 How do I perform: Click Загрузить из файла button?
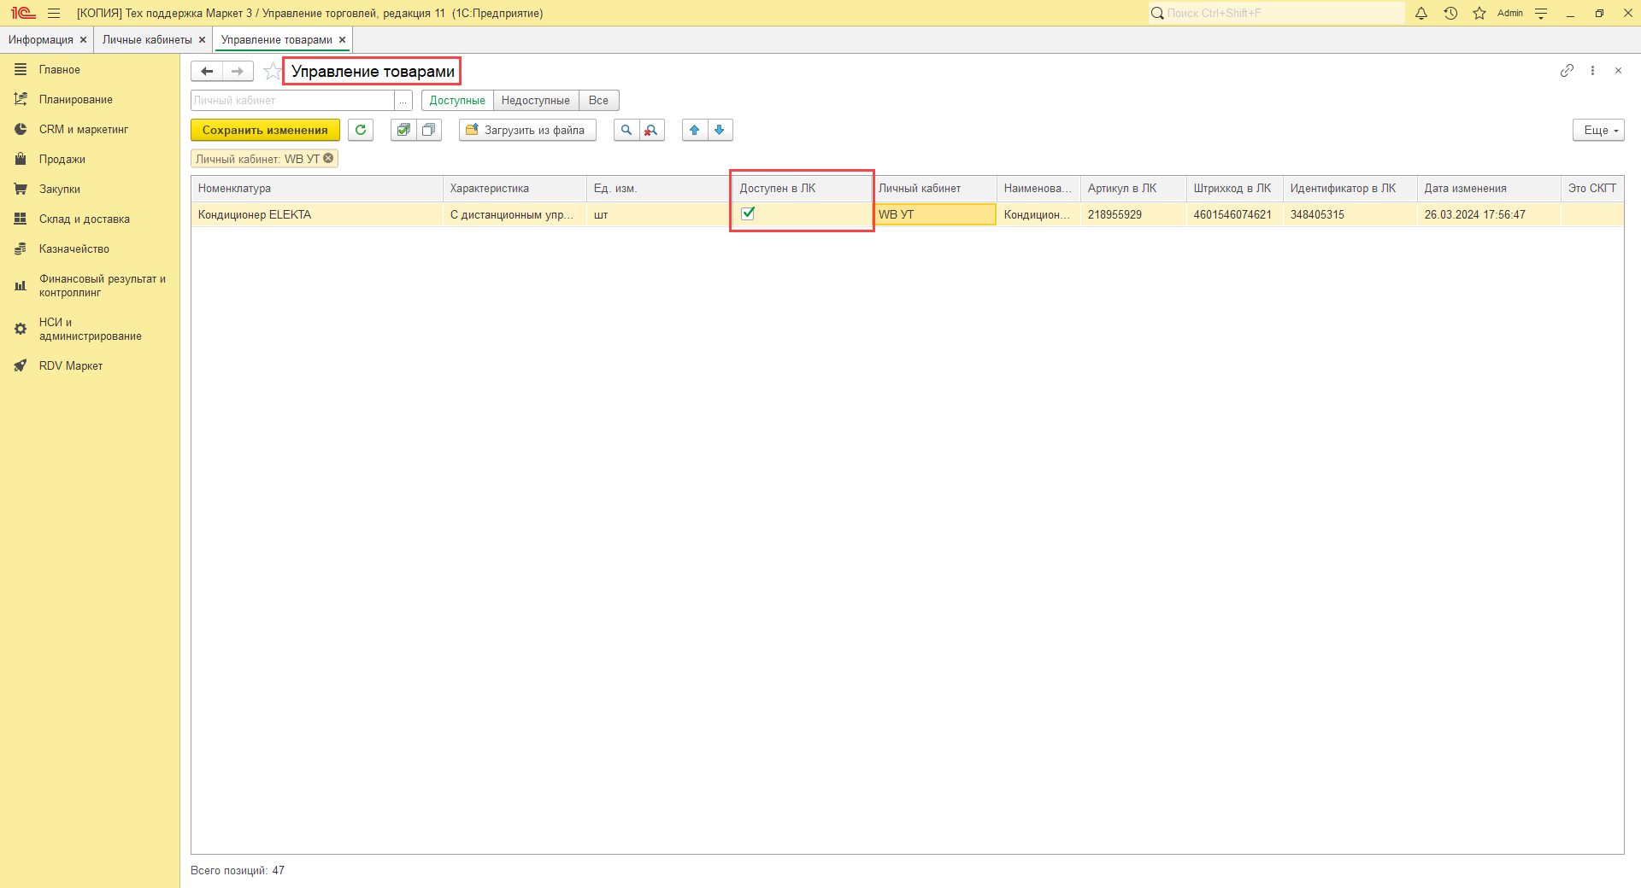point(527,130)
